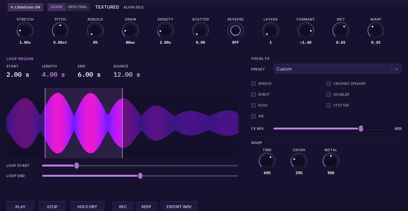Click the loop End value 6.00 s
The height and width of the screenshot is (211, 408).
coord(89,75)
